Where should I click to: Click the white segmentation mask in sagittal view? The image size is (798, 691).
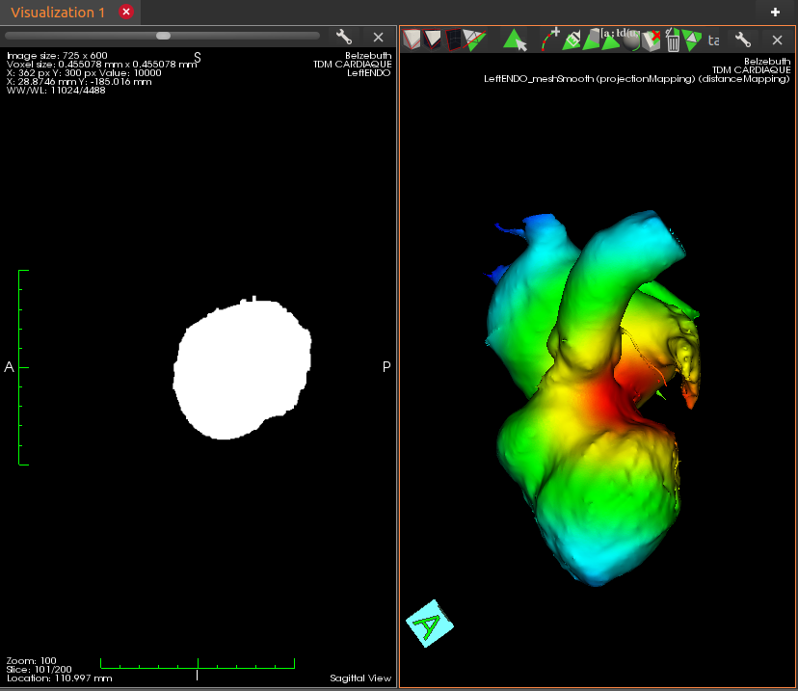click(242, 369)
